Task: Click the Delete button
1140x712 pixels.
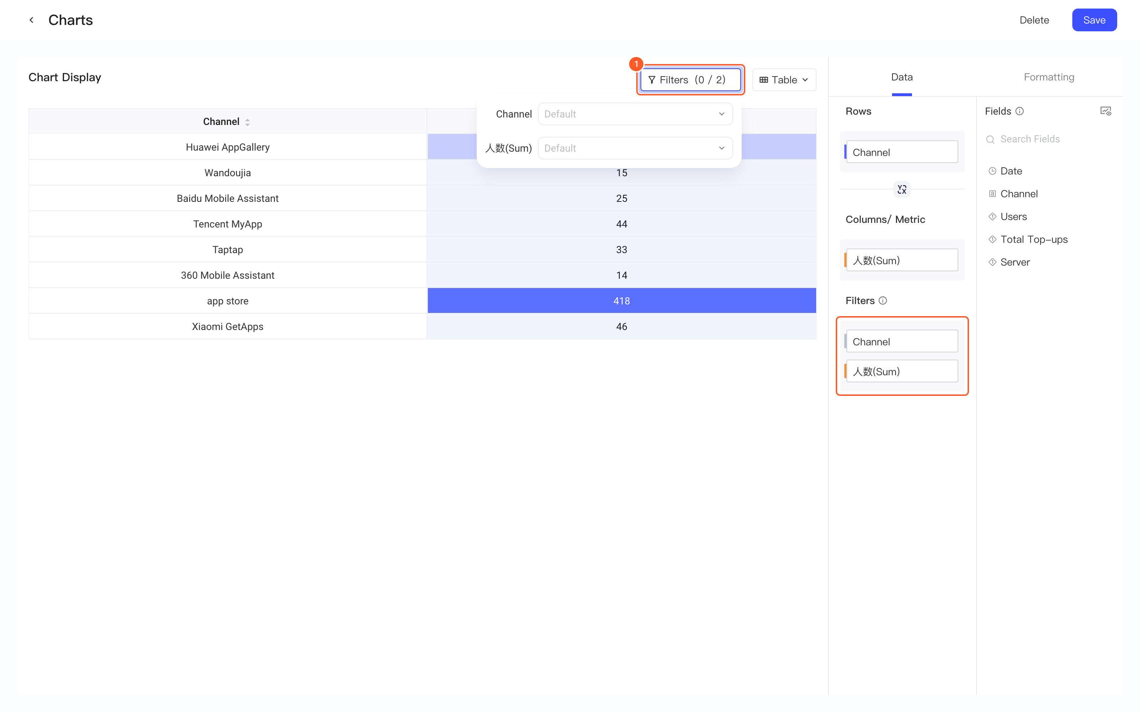Action: pos(1034,20)
